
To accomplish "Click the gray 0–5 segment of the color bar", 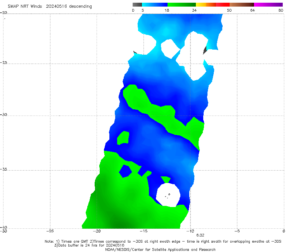I will coord(137,5).
